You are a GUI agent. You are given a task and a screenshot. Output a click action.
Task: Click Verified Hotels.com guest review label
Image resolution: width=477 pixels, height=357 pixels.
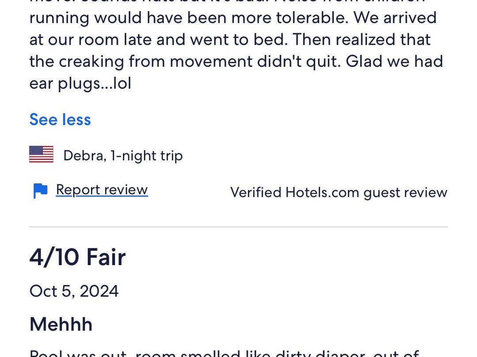(x=338, y=192)
